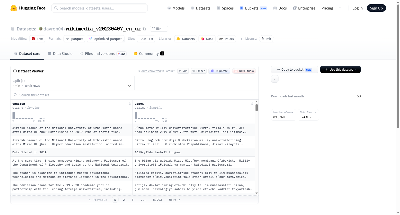Switch to the Dataset card tab
400x215 pixels.
[x=27, y=53]
